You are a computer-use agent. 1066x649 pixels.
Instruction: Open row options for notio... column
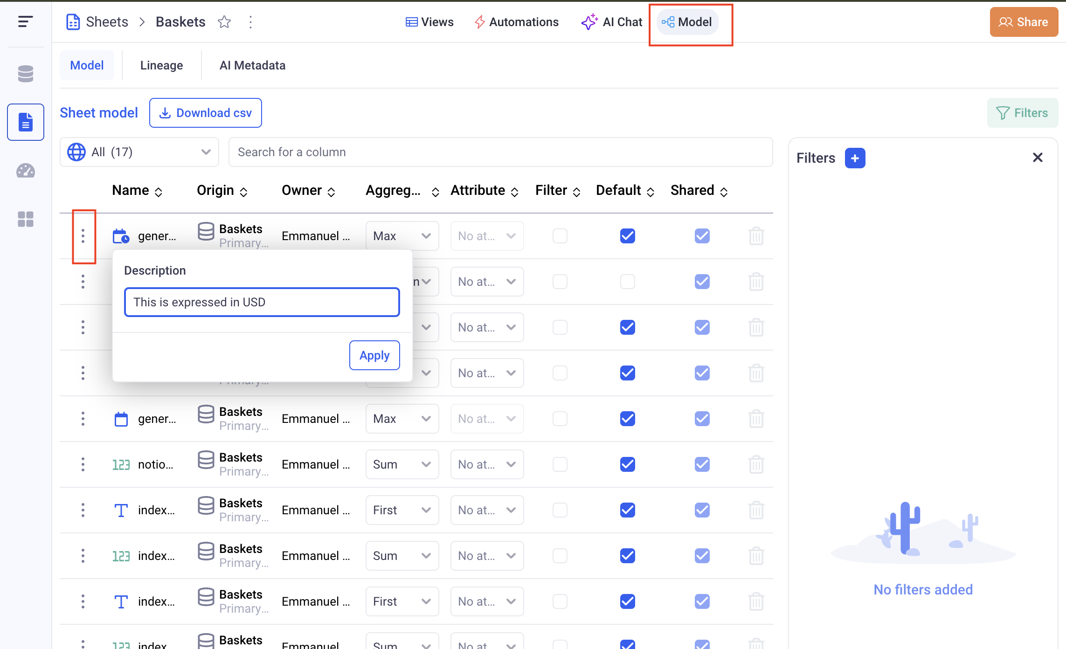83,464
